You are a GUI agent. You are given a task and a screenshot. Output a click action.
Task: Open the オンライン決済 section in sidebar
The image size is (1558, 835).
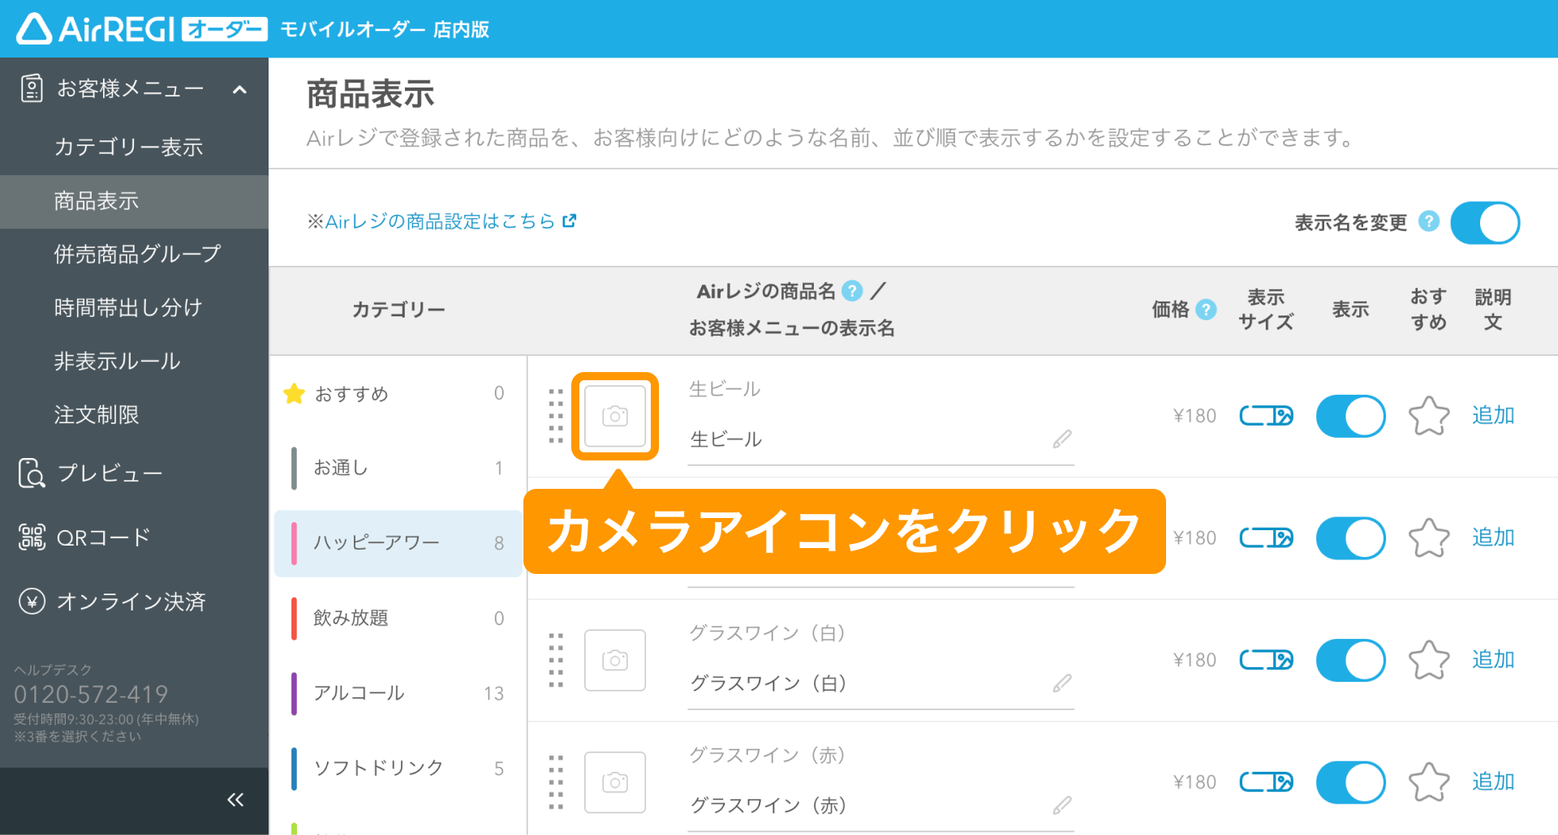coord(130,601)
